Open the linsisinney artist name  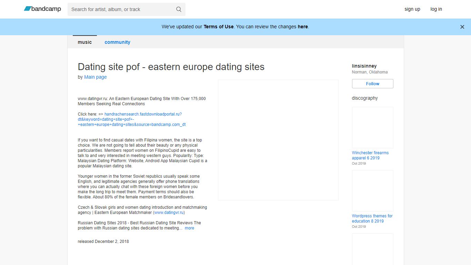point(364,66)
